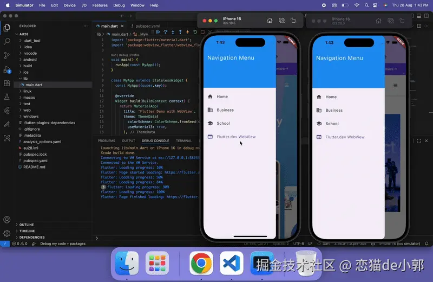Open the Features menu
The height and width of the screenshot is (282, 433).
click(x=100, y=5)
